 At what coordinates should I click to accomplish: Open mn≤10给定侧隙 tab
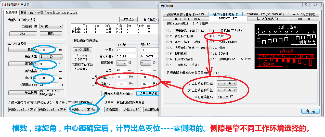303,14
